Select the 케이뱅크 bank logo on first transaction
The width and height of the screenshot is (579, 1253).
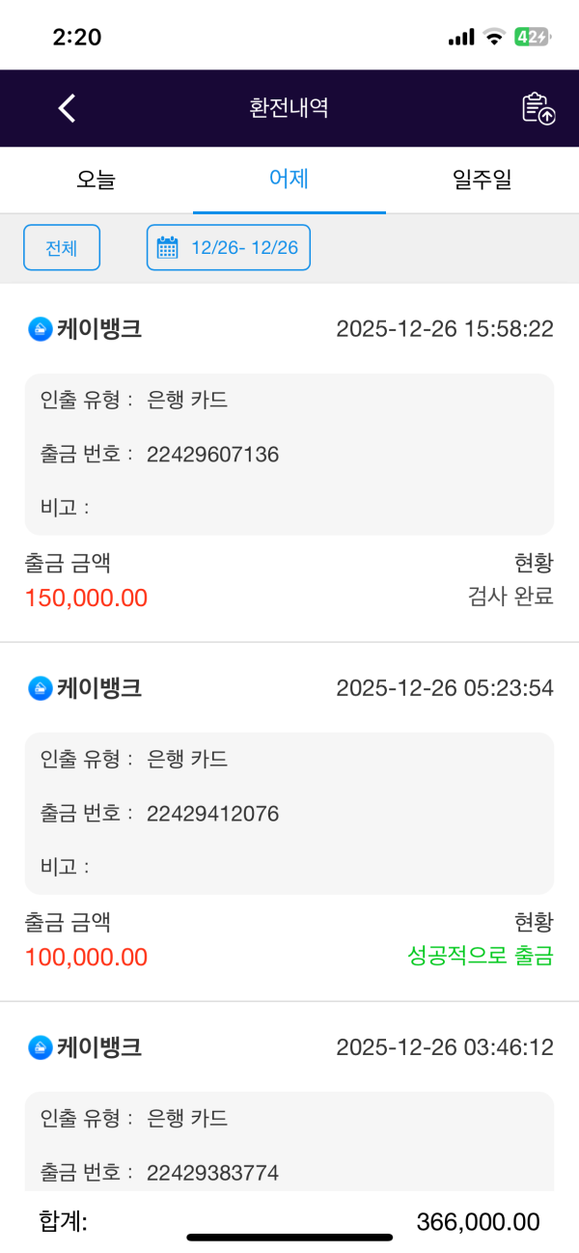pyautogui.click(x=37, y=328)
